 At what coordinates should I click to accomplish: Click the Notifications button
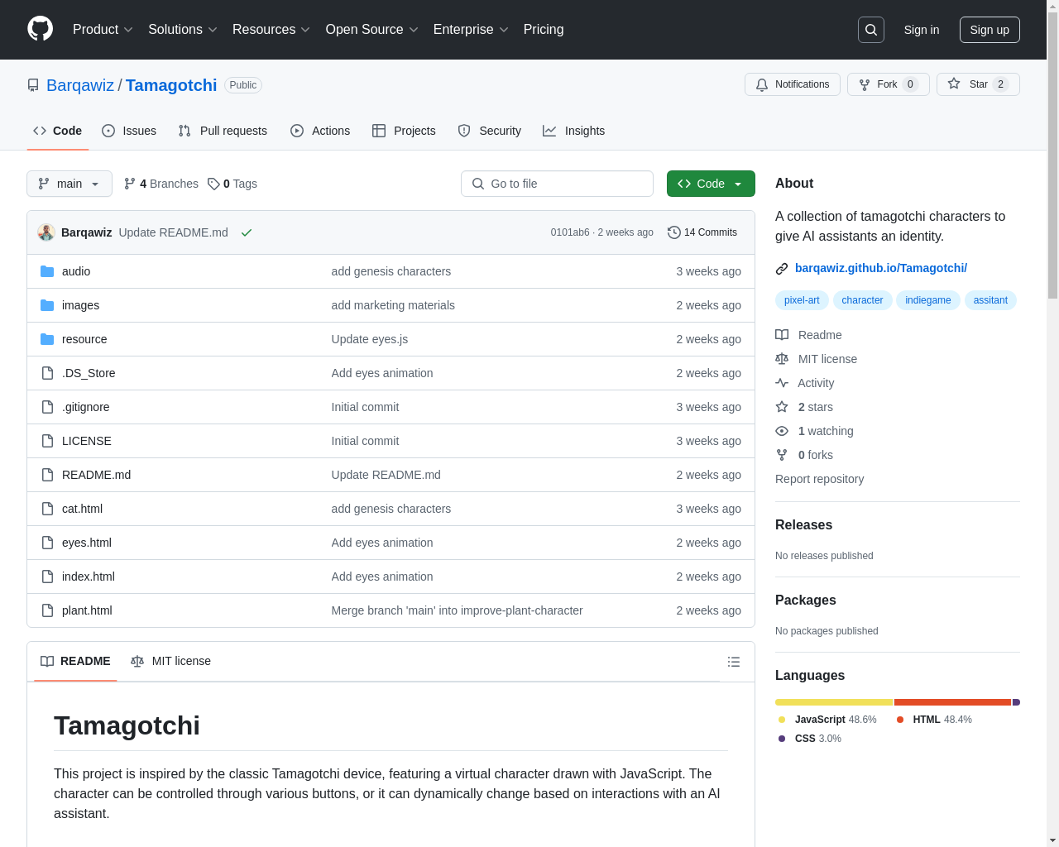click(x=793, y=84)
